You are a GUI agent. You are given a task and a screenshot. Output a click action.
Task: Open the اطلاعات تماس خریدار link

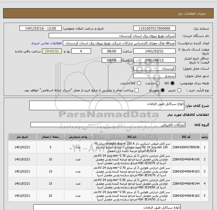(x=46, y=43)
